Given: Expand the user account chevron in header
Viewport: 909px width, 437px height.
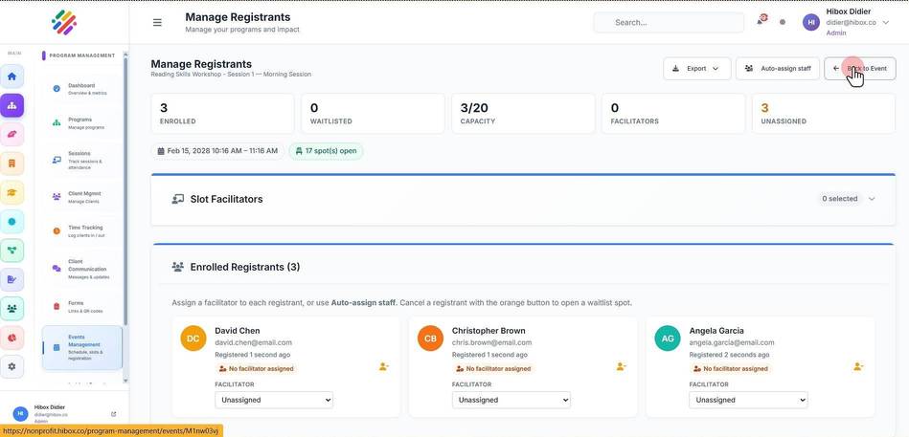Looking at the screenshot, I should click(885, 23).
